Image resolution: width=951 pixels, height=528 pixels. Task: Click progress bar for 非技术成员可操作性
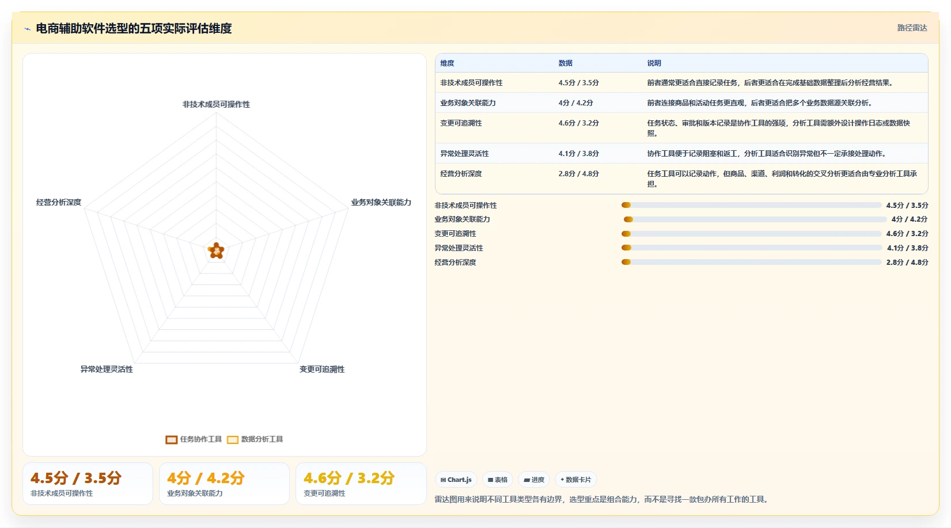[751, 205]
